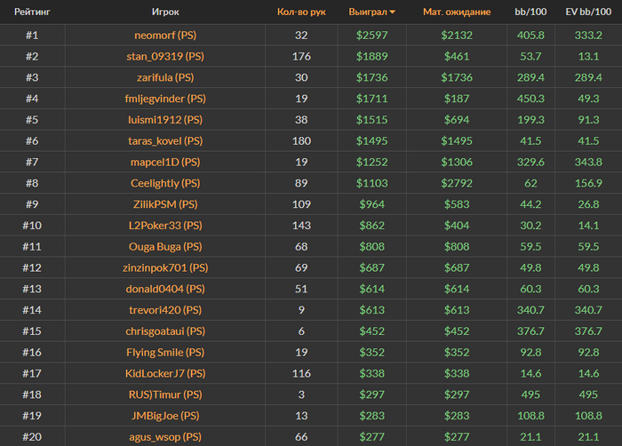Image resolution: width=622 pixels, height=446 pixels.
Task: Sort table by Кол-во рук column
Action: tap(299, 13)
